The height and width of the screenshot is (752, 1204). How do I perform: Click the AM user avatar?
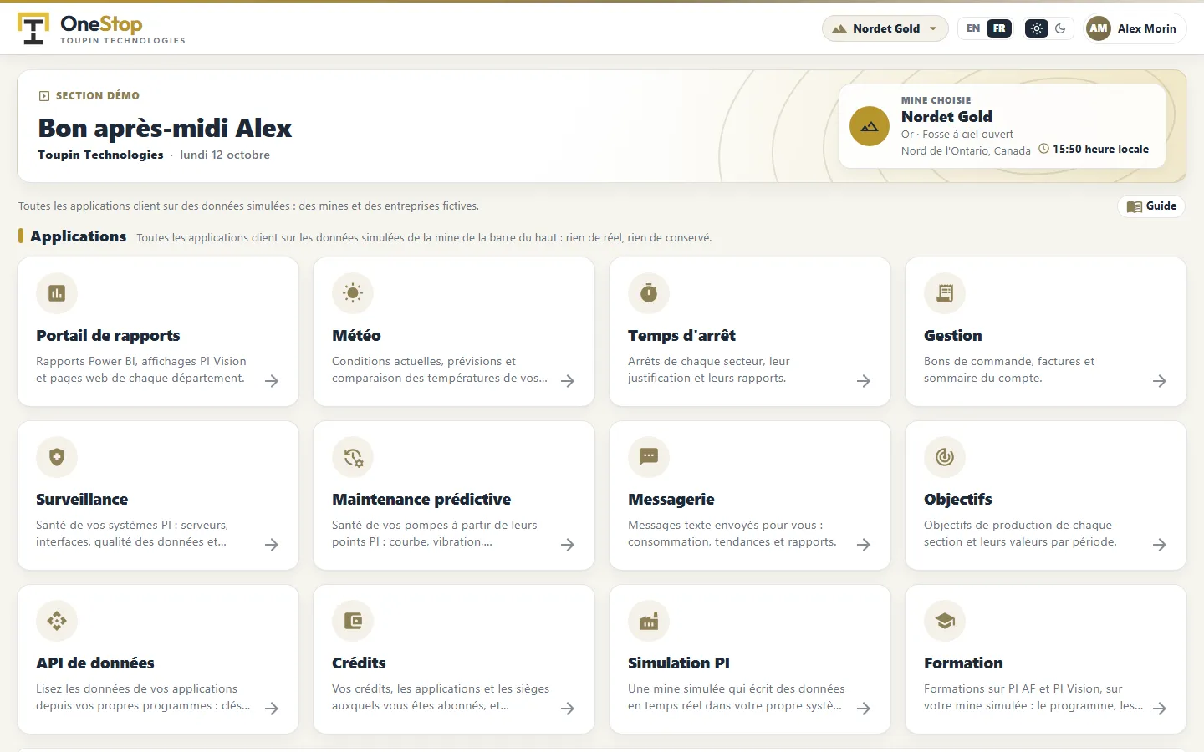(1099, 28)
